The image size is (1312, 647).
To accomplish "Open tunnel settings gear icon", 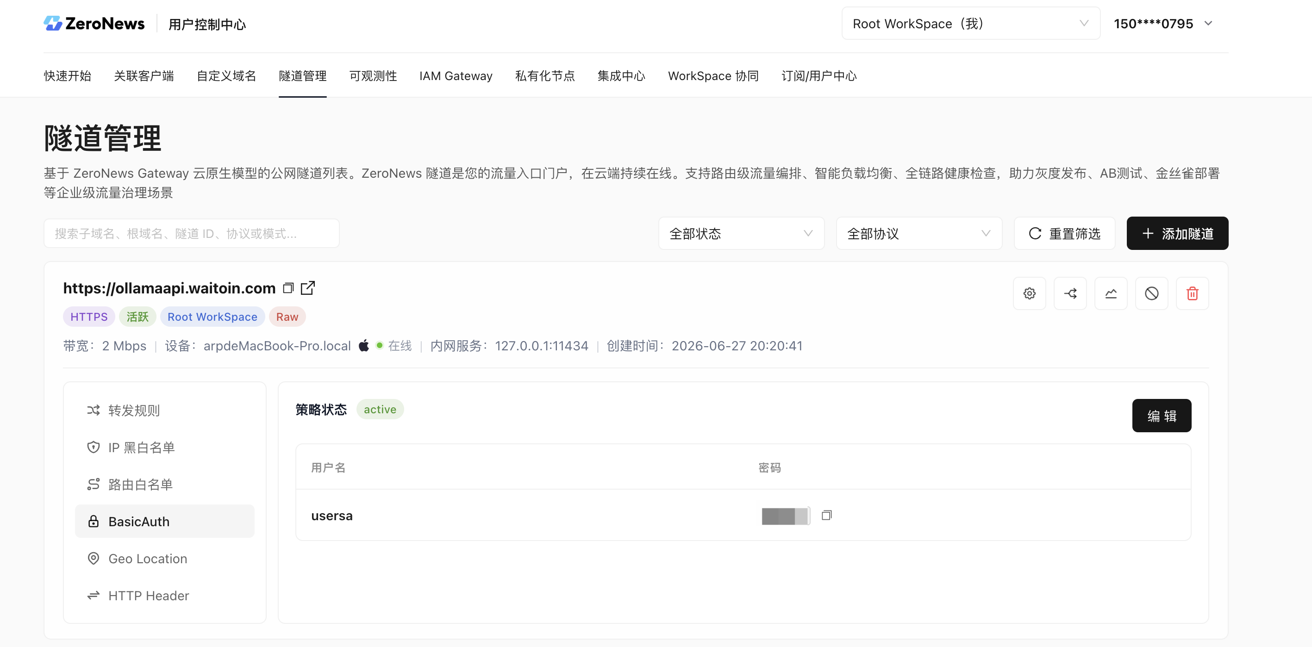I will [1029, 293].
